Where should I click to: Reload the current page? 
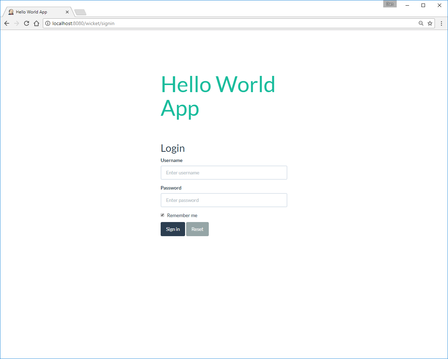[27, 23]
